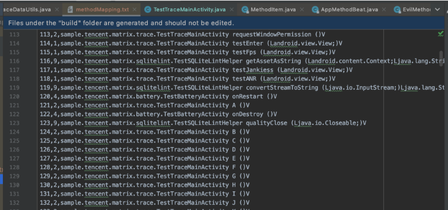Click 'testFps' method name on line 115
448x210 pixels.
(x=244, y=52)
